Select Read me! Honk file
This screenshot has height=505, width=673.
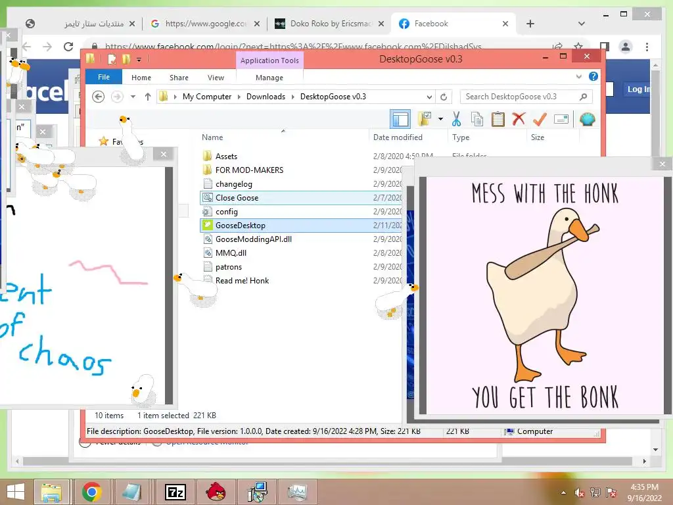coord(242,280)
